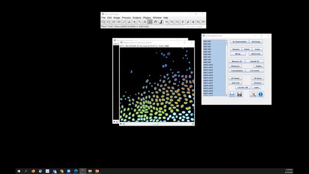Click the Measure 3D button
Image resolution: width=309 pixels, height=174 pixels.
(x=237, y=61)
